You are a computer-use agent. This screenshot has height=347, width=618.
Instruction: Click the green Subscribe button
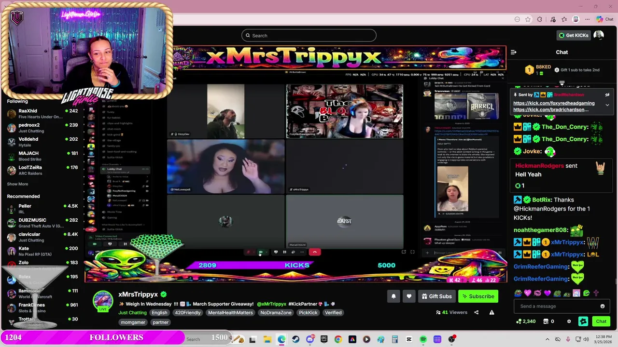click(478, 296)
